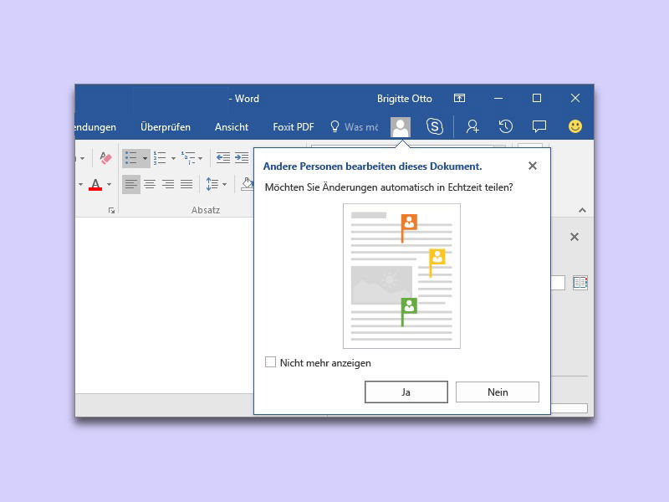Viewport: 669px width, 502px height.
Task: Click the co-author presence avatar icon
Action: click(401, 126)
